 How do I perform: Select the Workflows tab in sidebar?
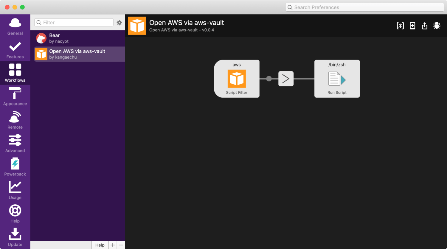pos(15,73)
